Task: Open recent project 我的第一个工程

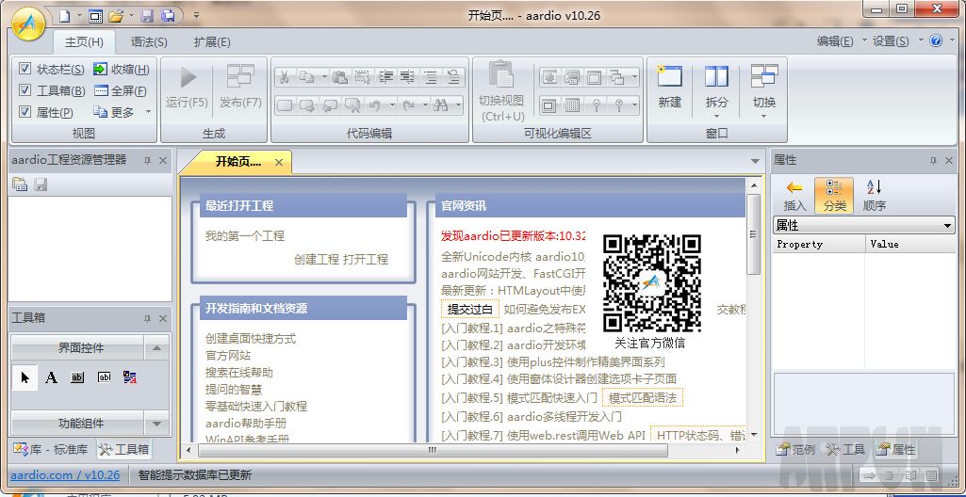Action: click(245, 235)
